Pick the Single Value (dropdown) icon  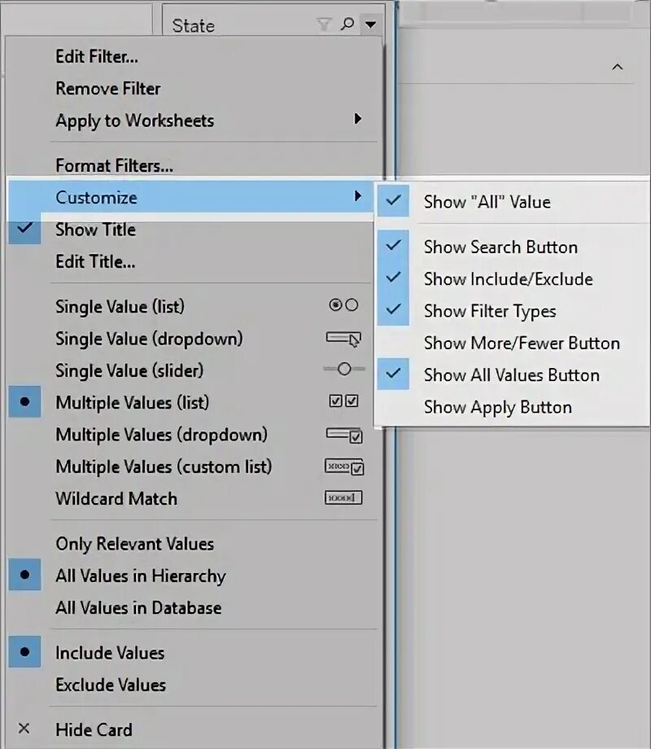point(343,338)
